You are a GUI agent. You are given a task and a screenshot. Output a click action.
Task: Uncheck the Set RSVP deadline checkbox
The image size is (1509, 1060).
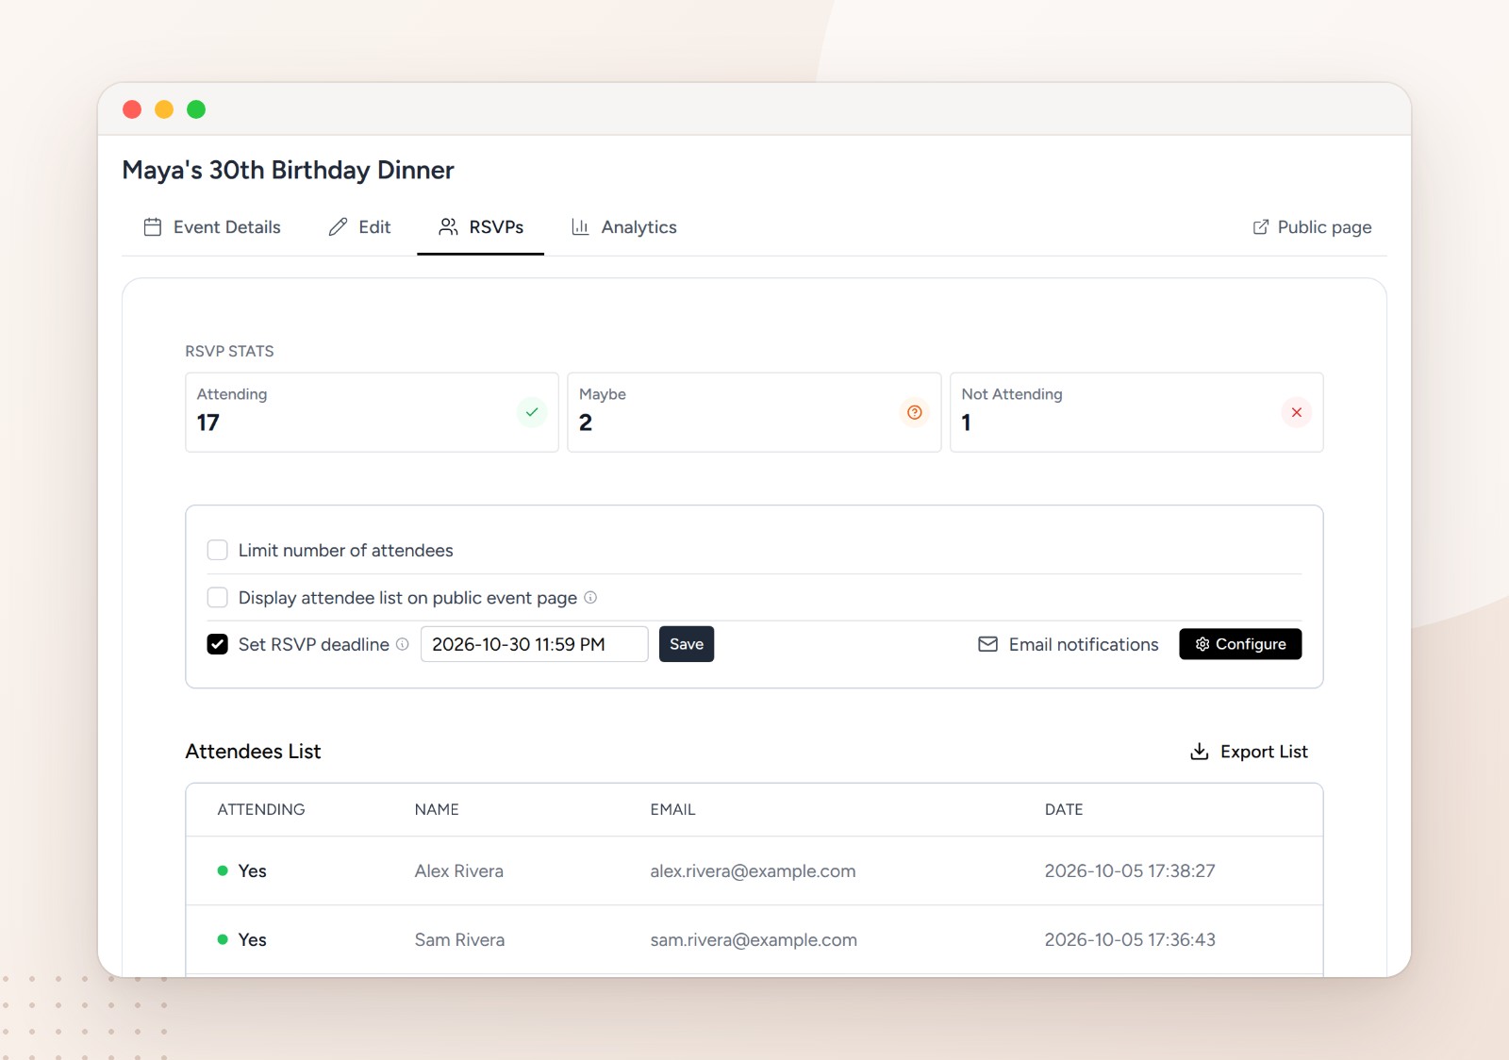coord(218,644)
